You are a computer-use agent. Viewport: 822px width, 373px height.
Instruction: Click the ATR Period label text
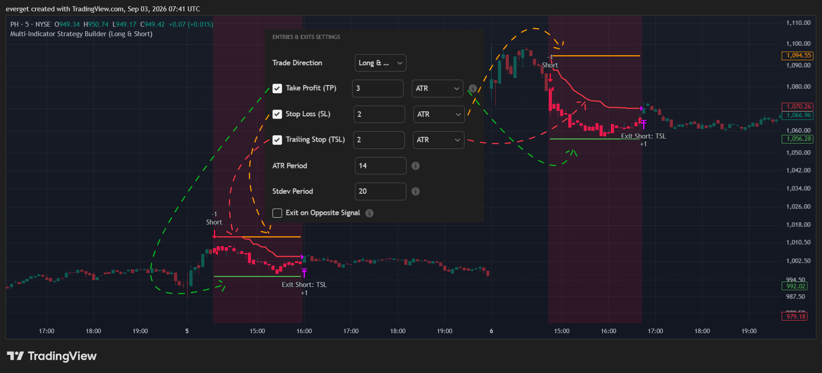(x=290, y=166)
